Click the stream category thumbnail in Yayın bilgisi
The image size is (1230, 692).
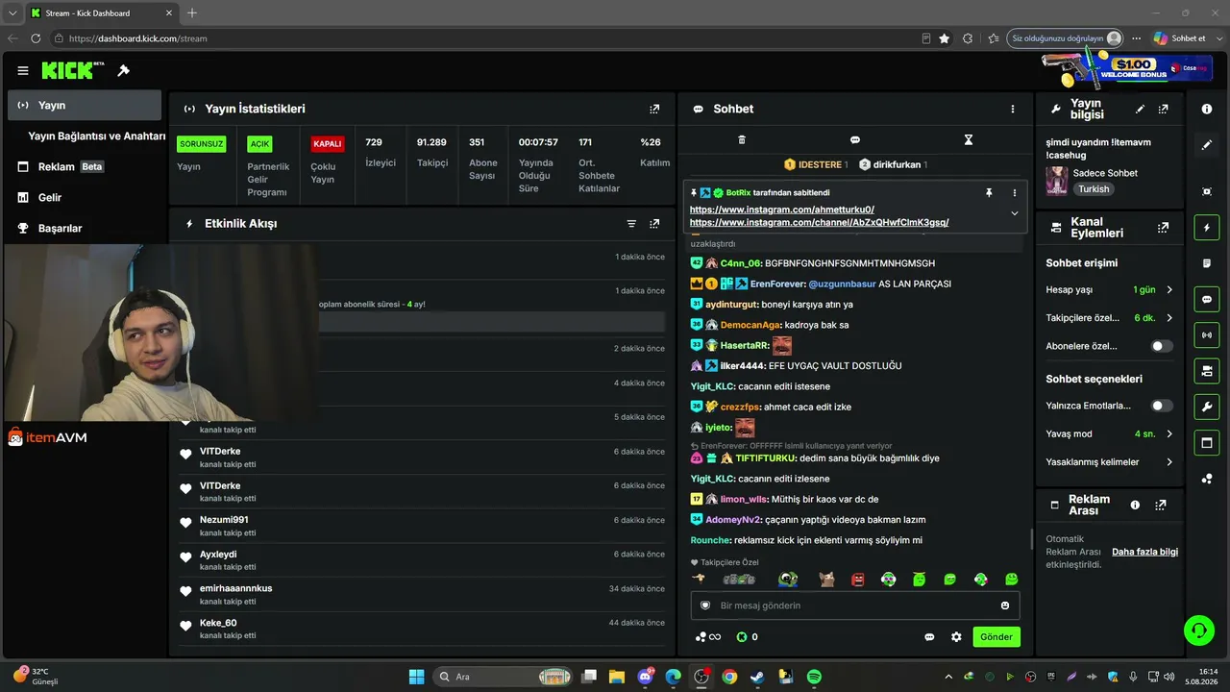[x=1057, y=181]
